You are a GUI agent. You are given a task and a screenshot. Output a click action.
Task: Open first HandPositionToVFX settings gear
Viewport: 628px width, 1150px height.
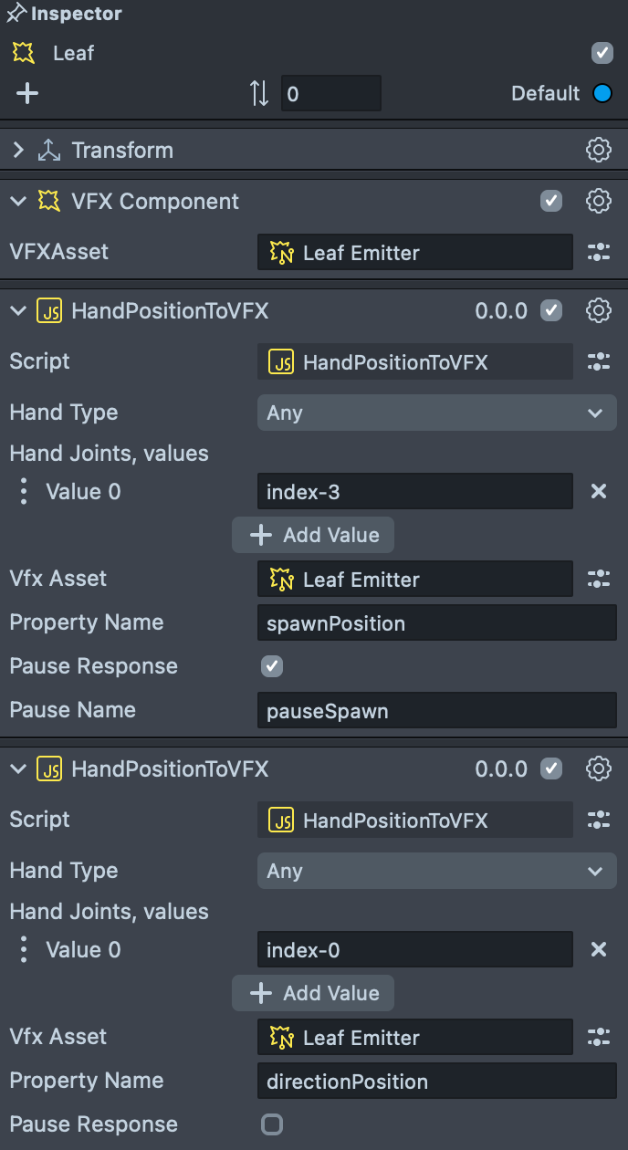(598, 310)
